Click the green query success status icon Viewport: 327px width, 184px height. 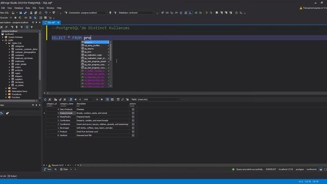click(x=233, y=169)
